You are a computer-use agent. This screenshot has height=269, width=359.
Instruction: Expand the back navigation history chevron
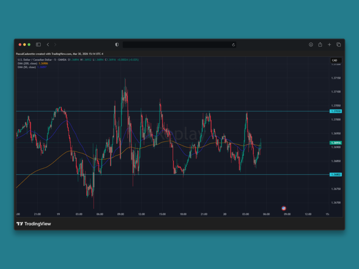click(48, 44)
